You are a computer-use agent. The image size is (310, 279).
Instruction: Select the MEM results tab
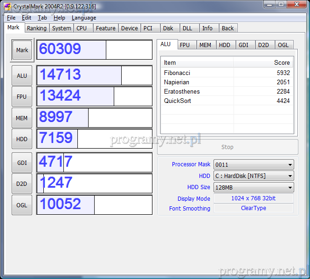tap(205, 45)
